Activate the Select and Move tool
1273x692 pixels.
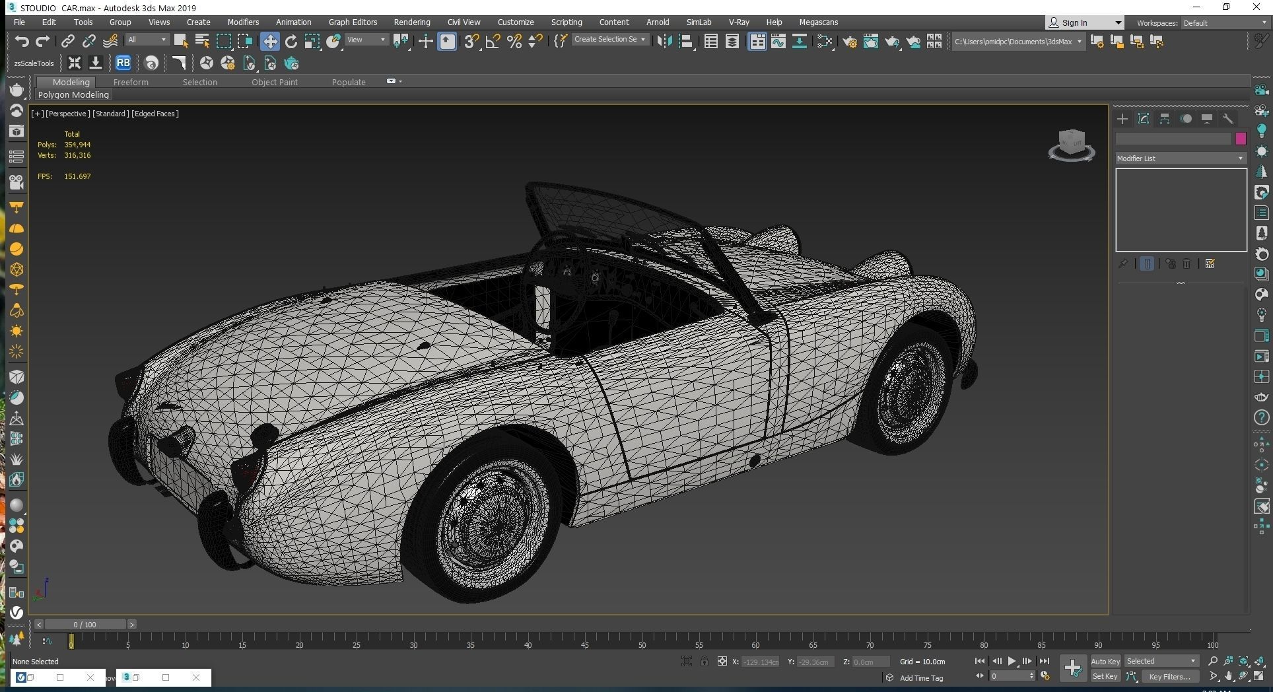pos(269,42)
